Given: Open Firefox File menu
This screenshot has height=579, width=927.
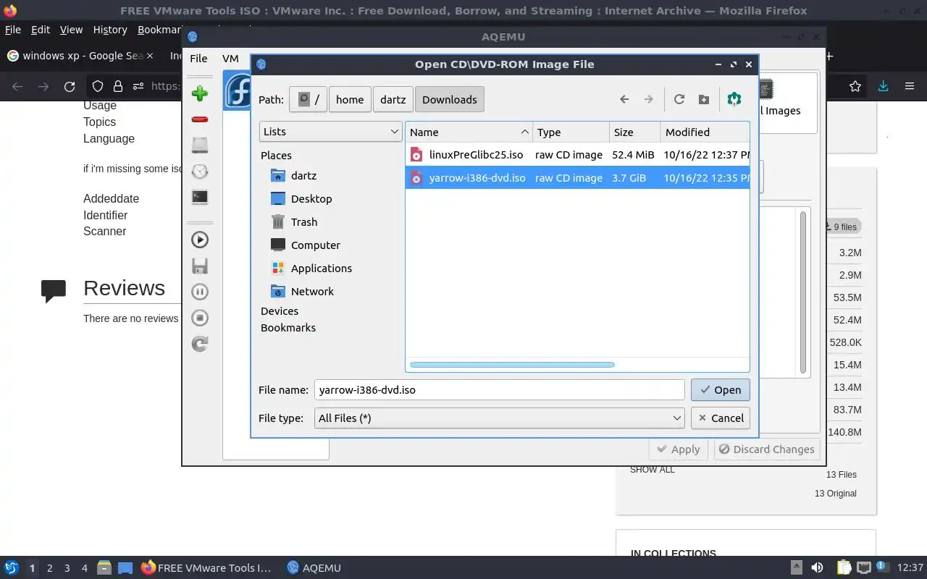Looking at the screenshot, I should (13, 30).
